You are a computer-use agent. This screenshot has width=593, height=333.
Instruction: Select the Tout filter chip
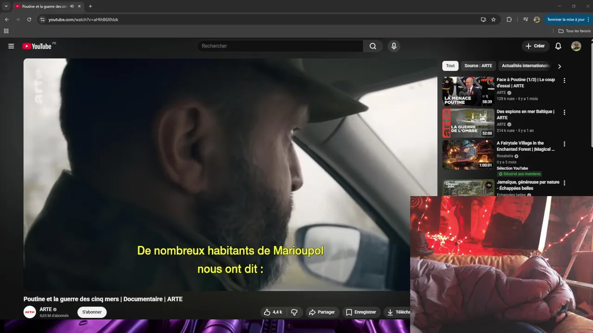tap(450, 66)
